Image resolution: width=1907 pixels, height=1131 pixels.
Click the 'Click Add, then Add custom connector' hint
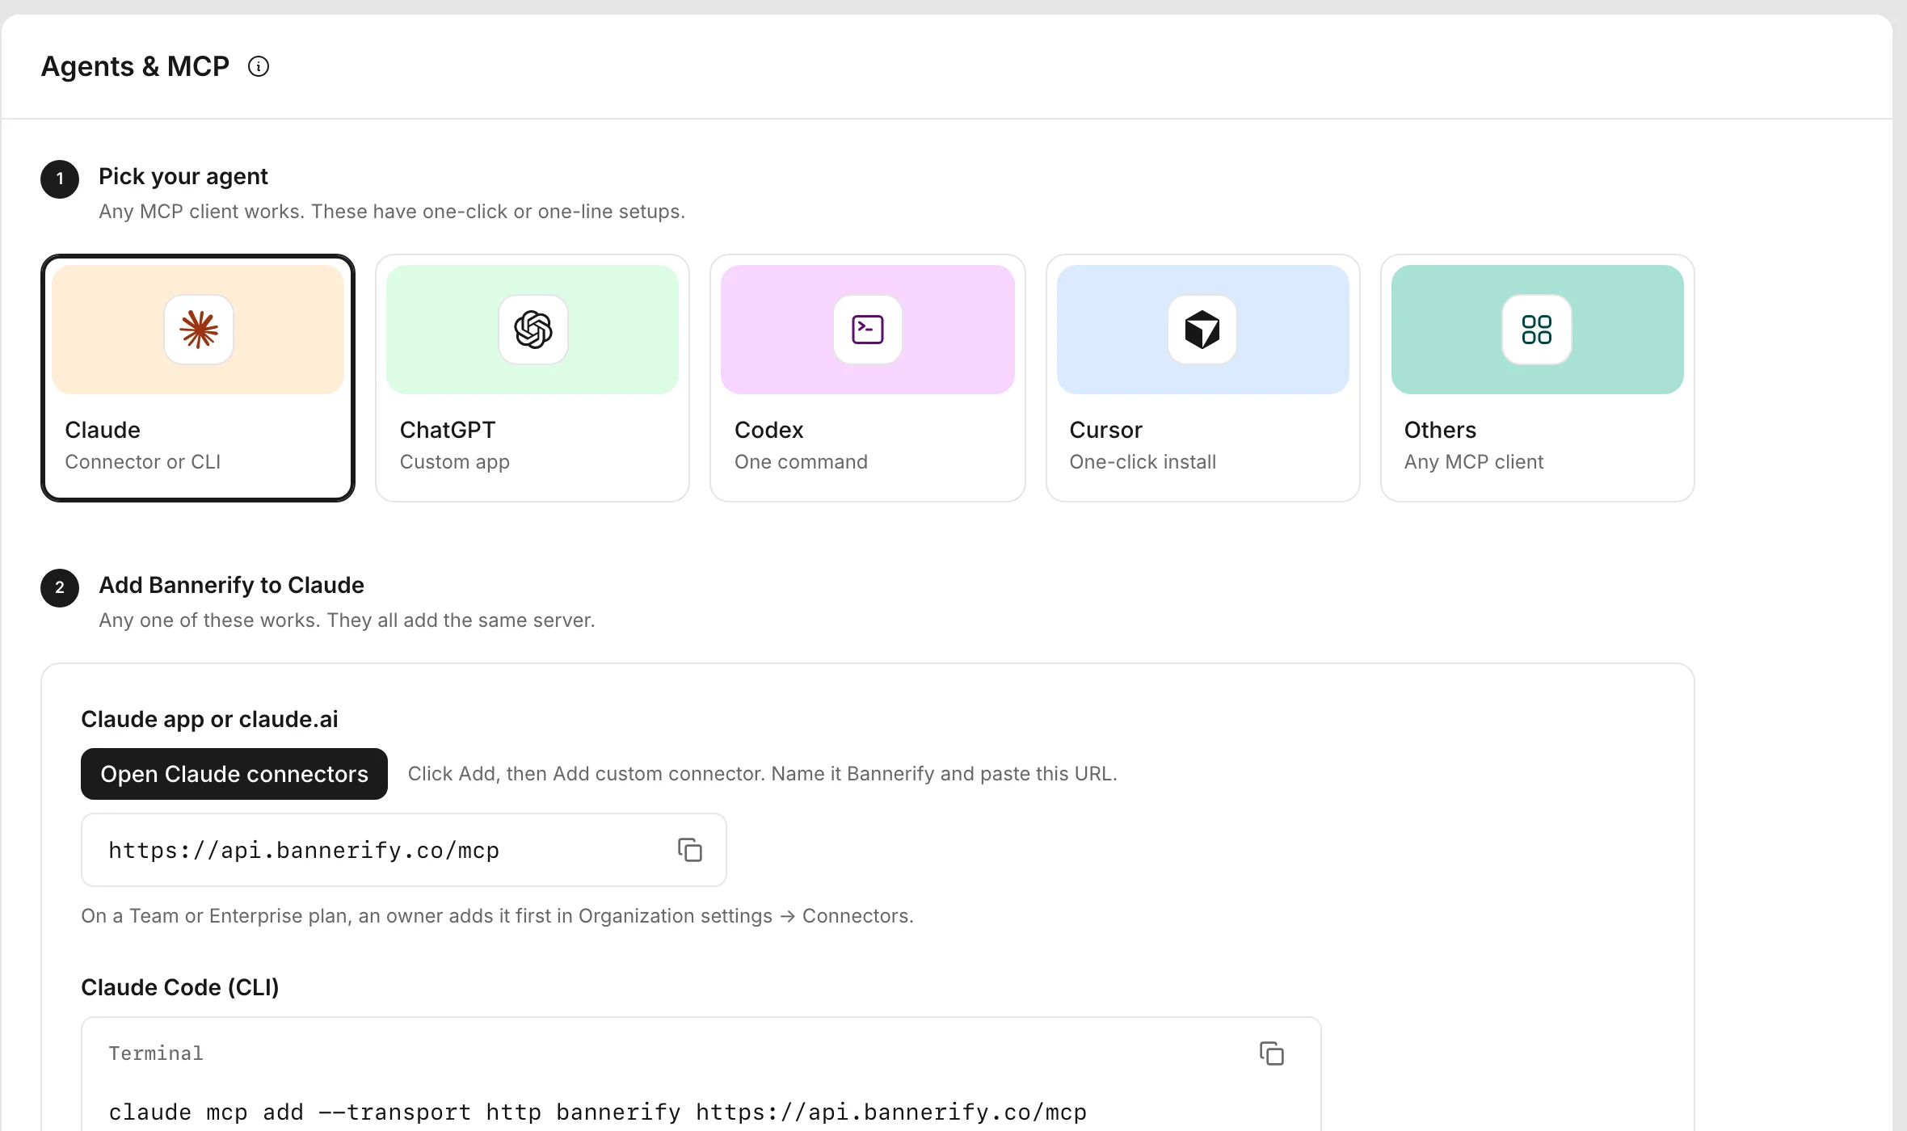coord(762,774)
